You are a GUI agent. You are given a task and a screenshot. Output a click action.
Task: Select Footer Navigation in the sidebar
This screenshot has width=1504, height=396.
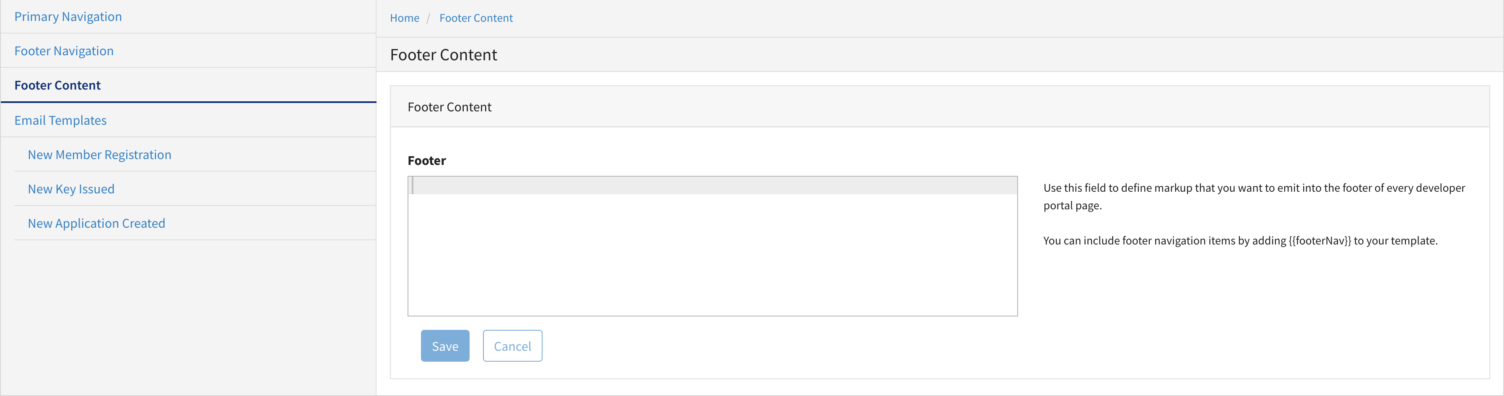[64, 51]
